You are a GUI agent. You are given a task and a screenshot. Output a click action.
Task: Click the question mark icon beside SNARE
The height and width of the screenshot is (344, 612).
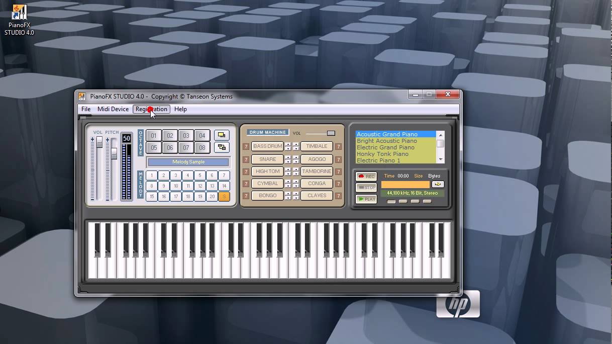(246, 159)
